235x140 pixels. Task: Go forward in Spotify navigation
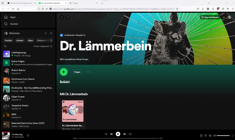coord(68,17)
